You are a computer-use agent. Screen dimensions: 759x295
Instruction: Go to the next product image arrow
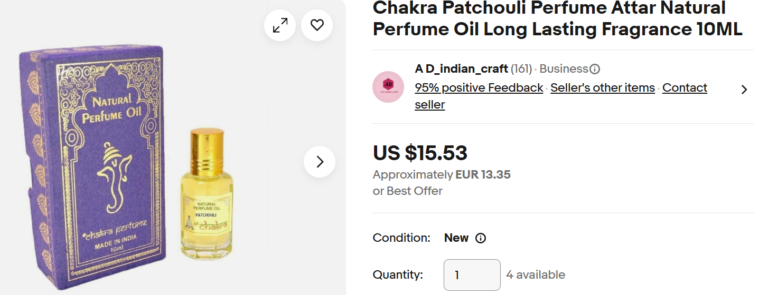320,162
